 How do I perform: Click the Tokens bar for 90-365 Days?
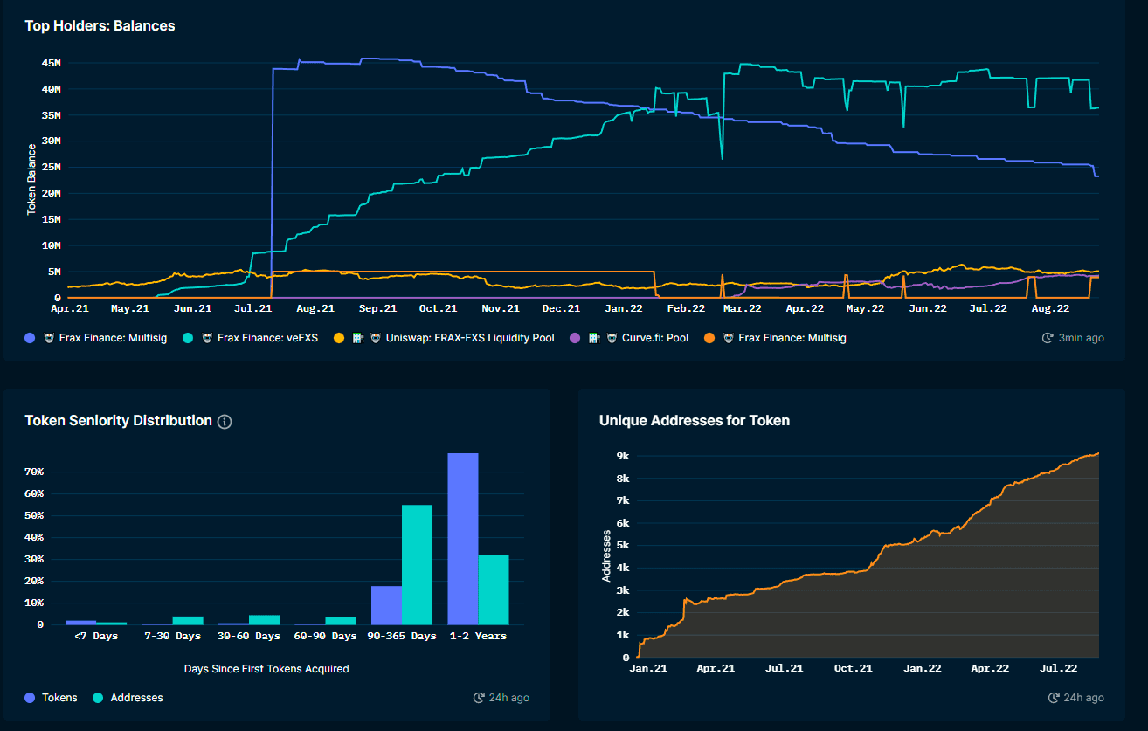(386, 605)
